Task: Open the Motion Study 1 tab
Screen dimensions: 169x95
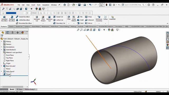Action: click(x=30, y=89)
